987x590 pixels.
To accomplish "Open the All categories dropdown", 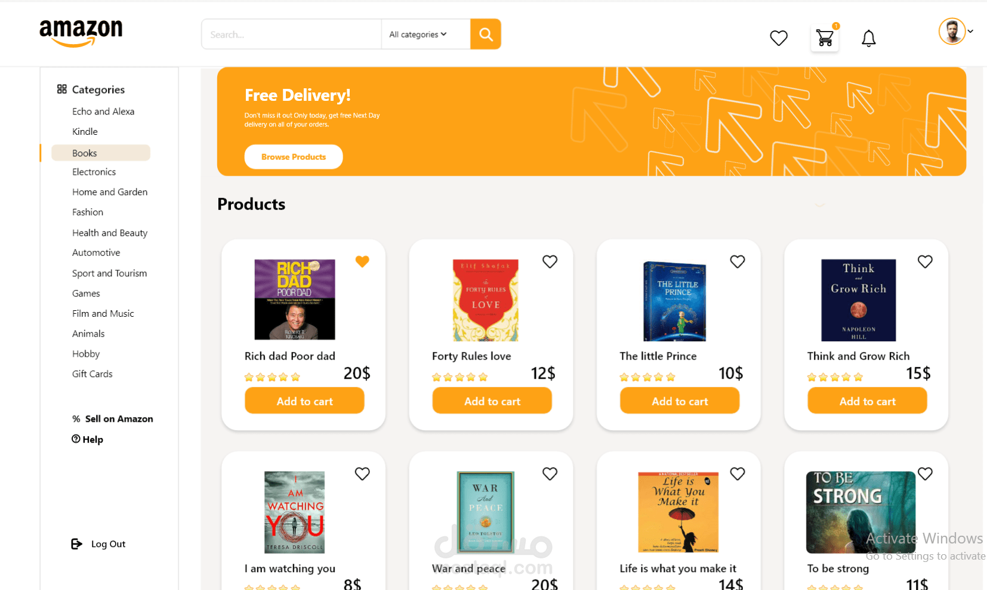I will [418, 35].
